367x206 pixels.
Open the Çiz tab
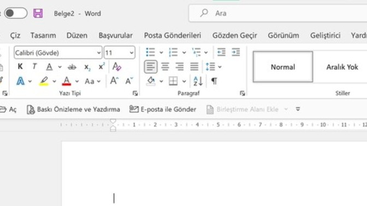click(15, 35)
